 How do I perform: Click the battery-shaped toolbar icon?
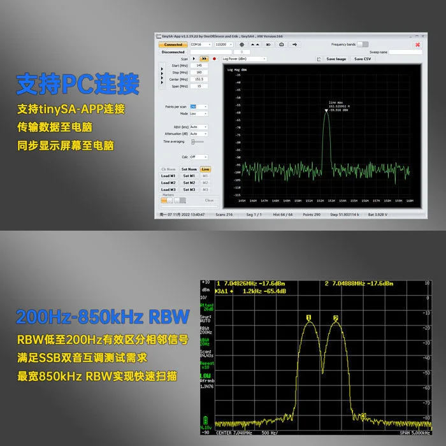(268, 45)
